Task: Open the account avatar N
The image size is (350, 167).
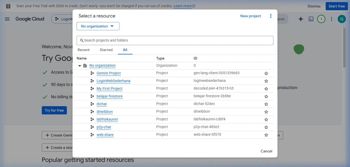Action: click(342, 19)
